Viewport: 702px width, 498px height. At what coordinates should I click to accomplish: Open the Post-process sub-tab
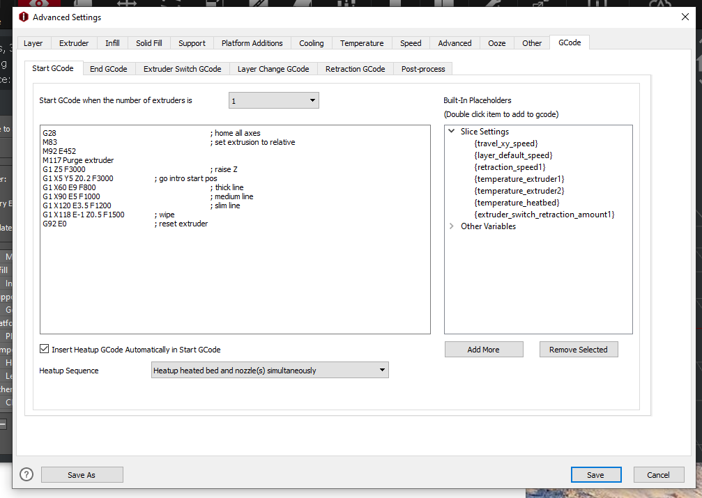pyautogui.click(x=423, y=69)
